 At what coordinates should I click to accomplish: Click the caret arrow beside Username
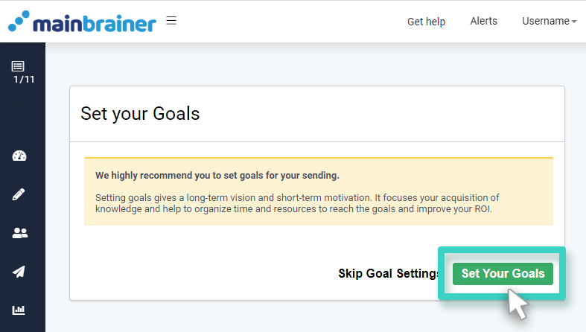coord(574,22)
